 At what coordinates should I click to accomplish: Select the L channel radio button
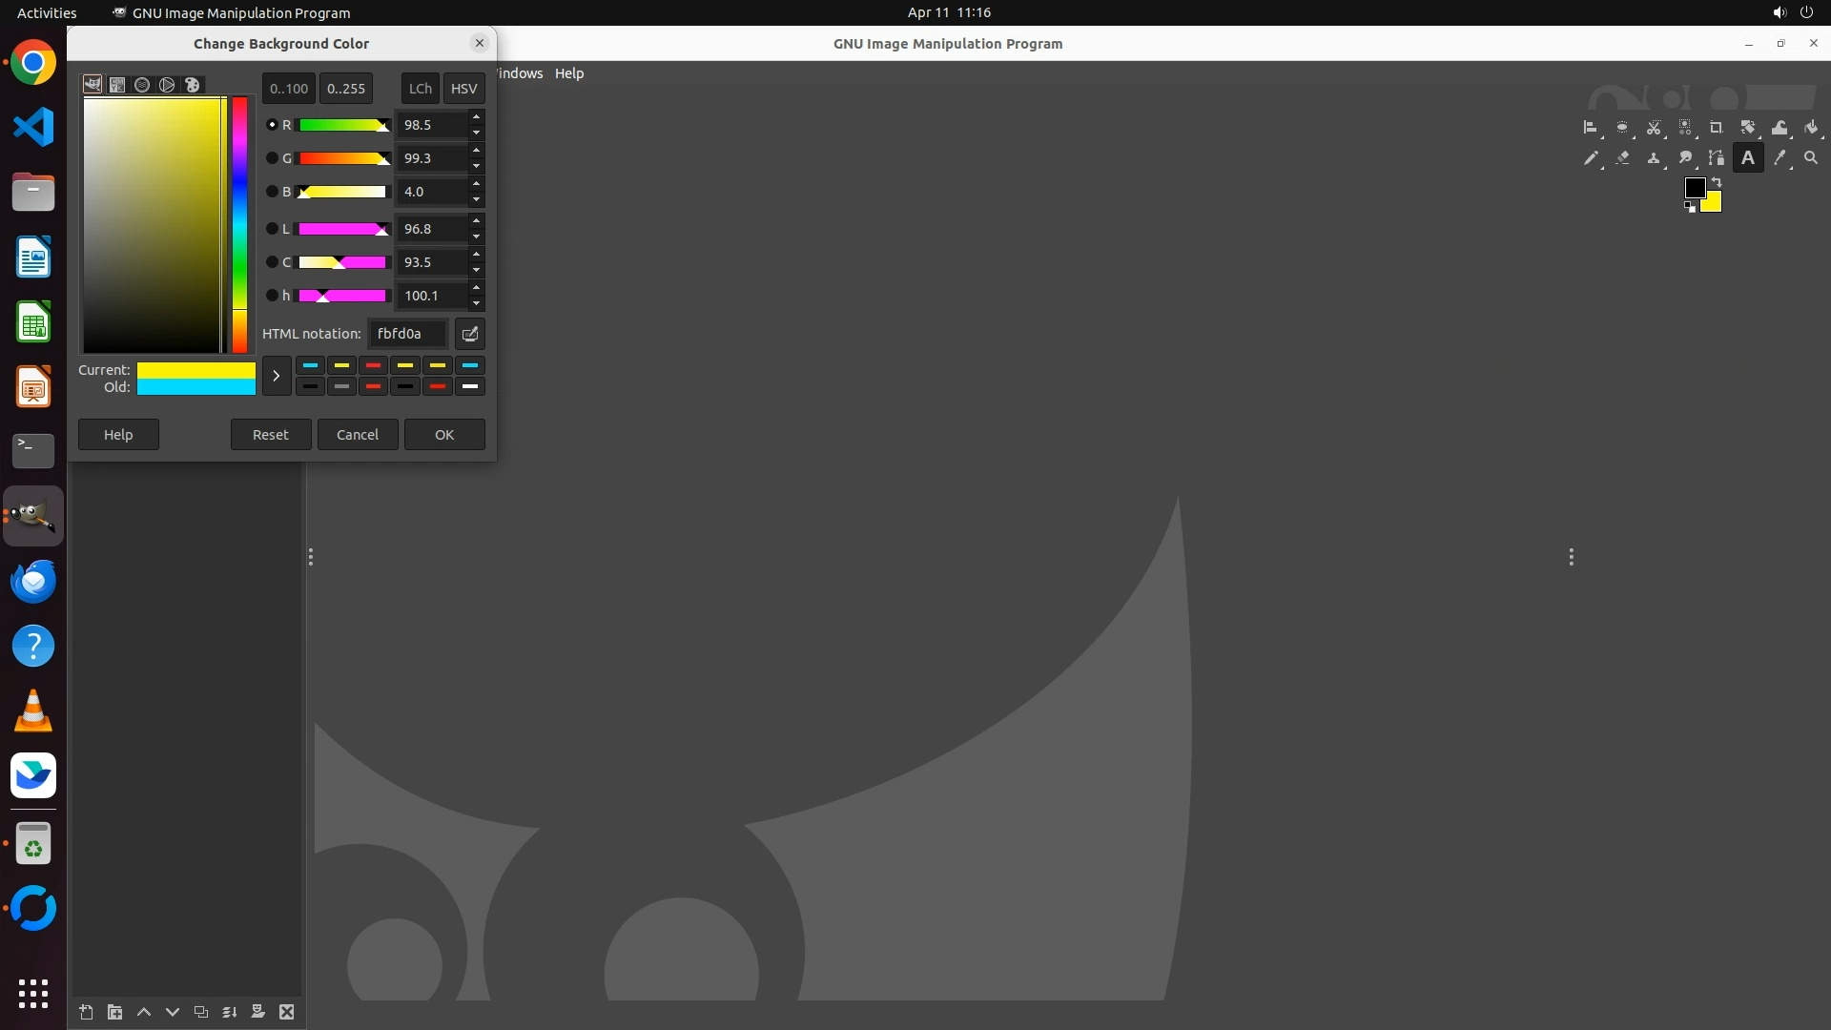coord(272,229)
